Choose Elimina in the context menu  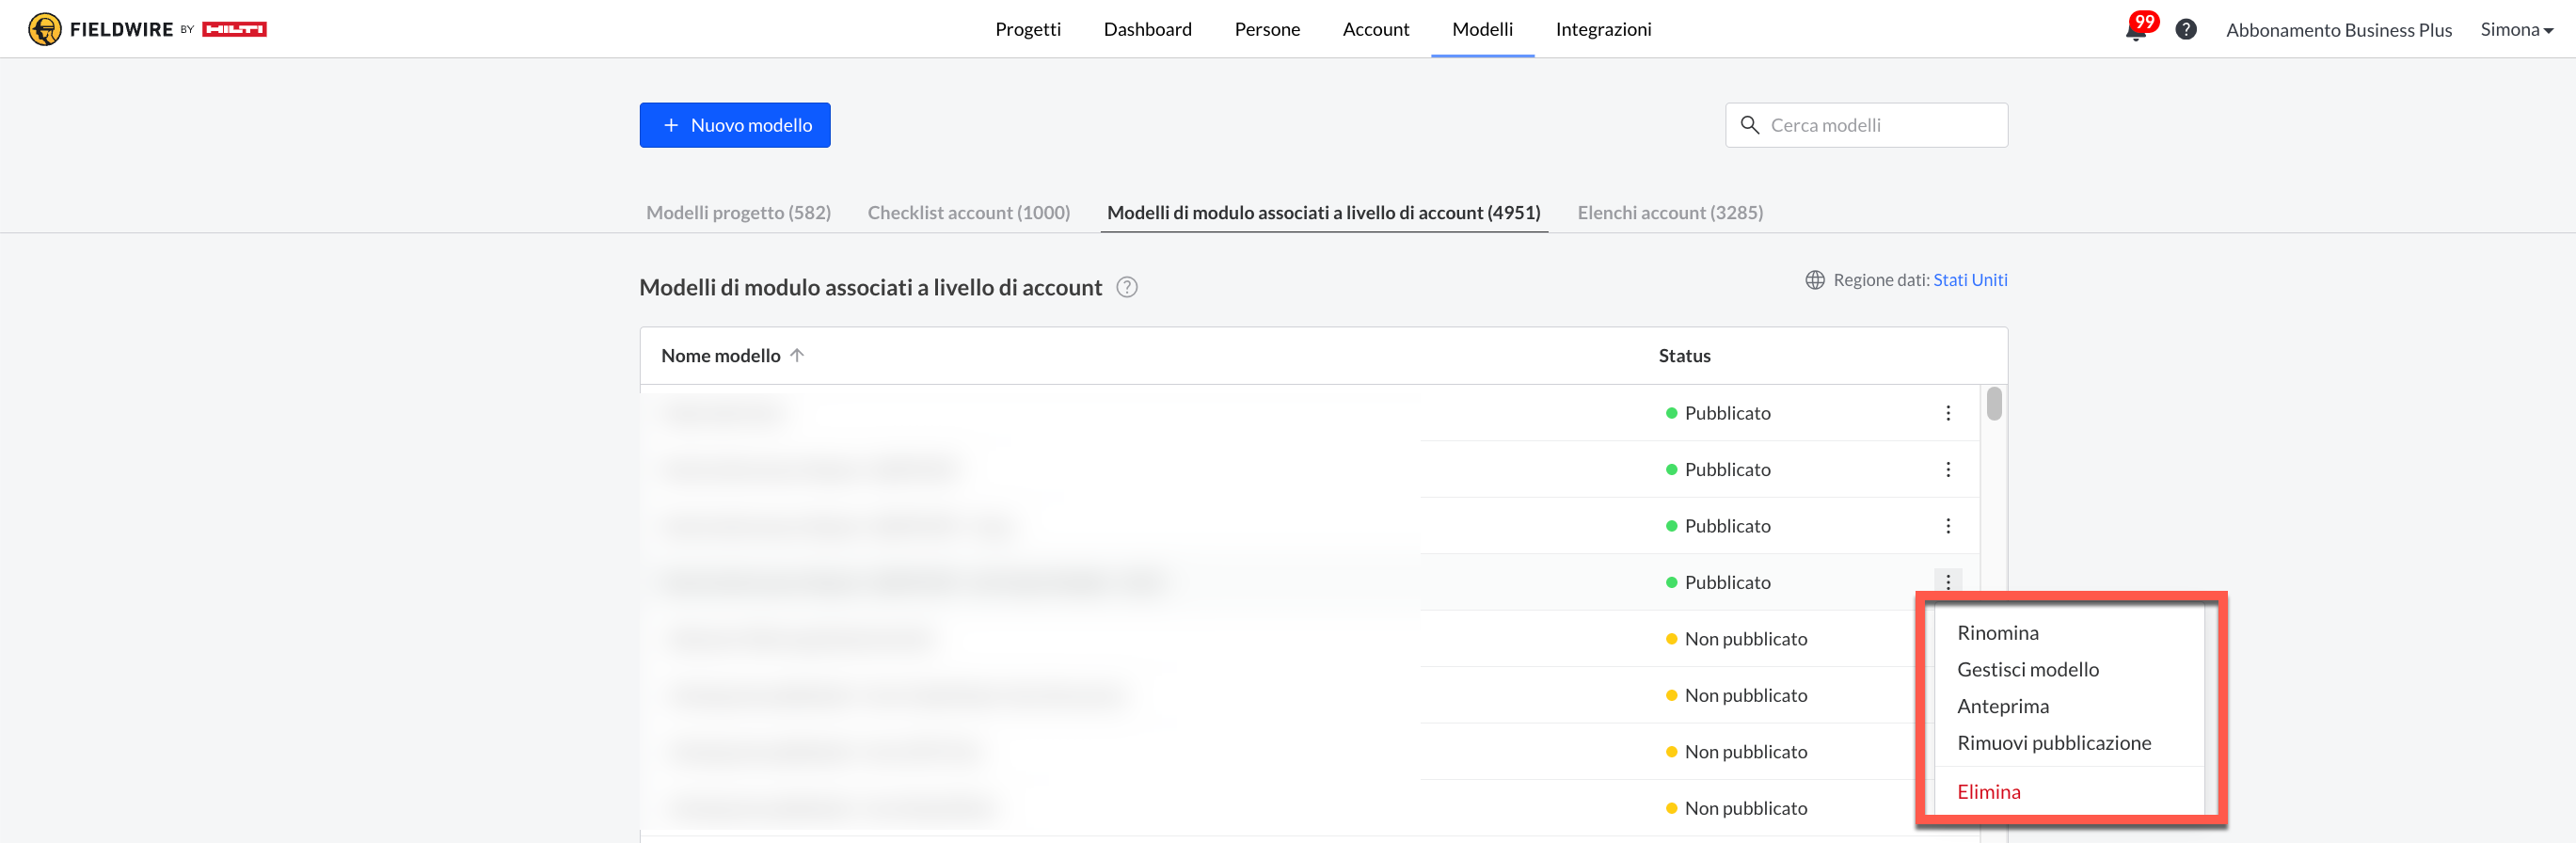[x=1988, y=792]
